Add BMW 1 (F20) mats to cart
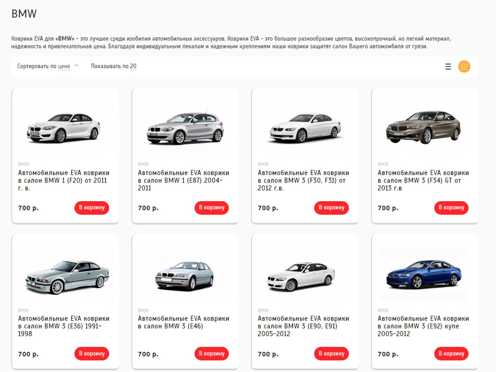Screen dimensions: 496x372 [x=91, y=208]
